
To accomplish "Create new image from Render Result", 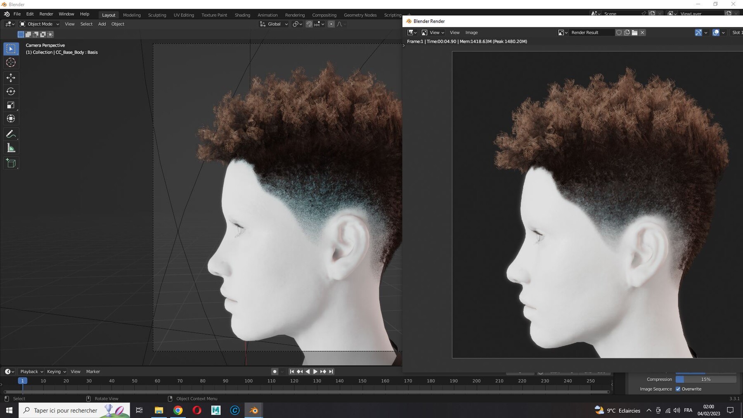I will 627,33.
